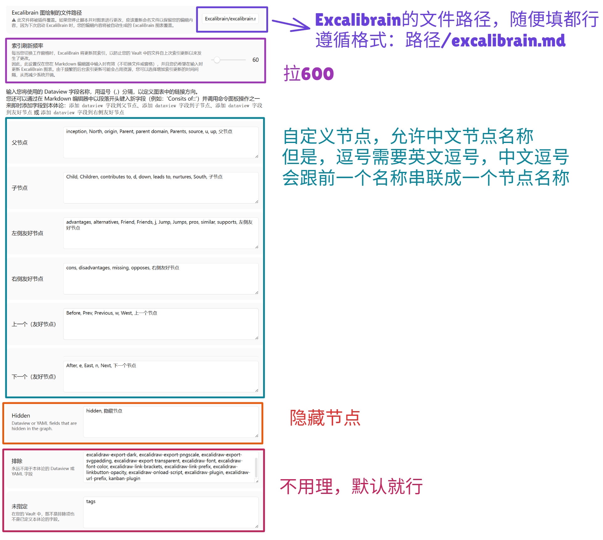Click the 左侧友好节点 textarea resize grip

(x=257, y=247)
